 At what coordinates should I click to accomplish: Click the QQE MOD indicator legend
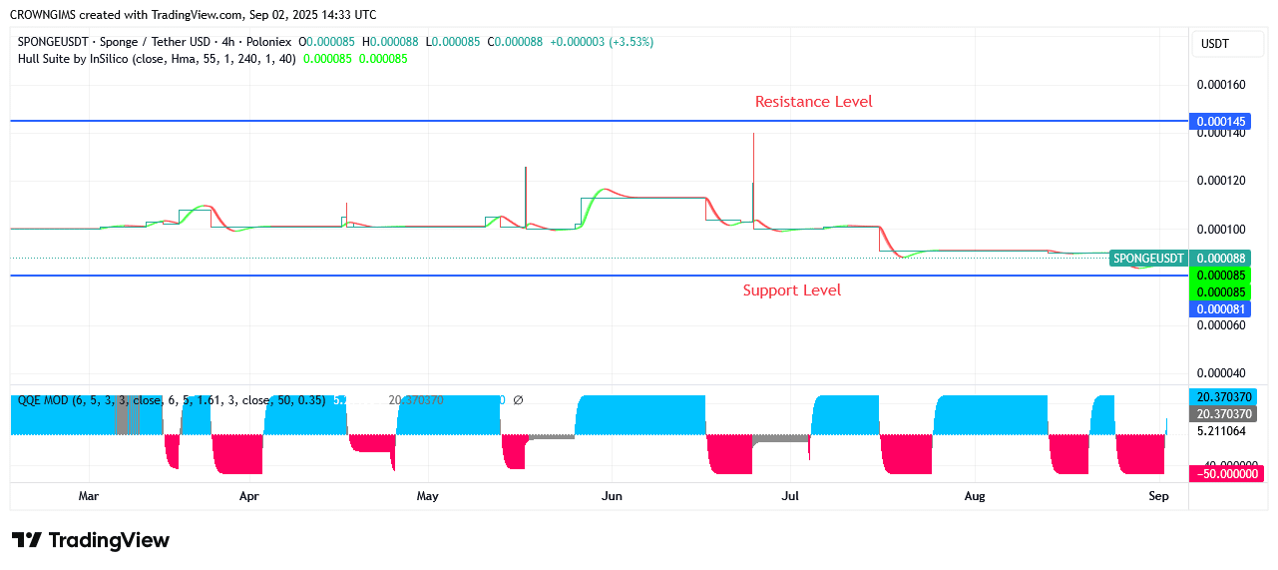click(172, 399)
